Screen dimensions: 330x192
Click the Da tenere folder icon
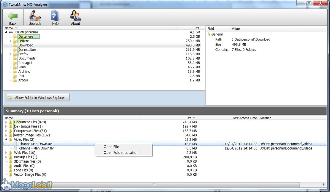tap(15, 37)
